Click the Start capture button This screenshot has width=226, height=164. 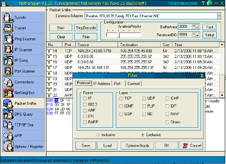[x=61, y=28]
